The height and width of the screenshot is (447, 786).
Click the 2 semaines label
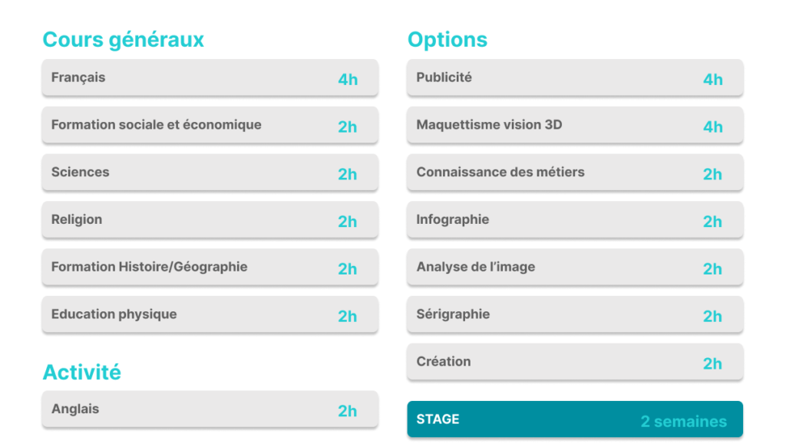(684, 422)
